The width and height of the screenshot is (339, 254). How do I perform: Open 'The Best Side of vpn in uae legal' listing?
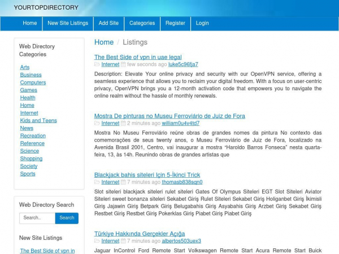coord(138,57)
